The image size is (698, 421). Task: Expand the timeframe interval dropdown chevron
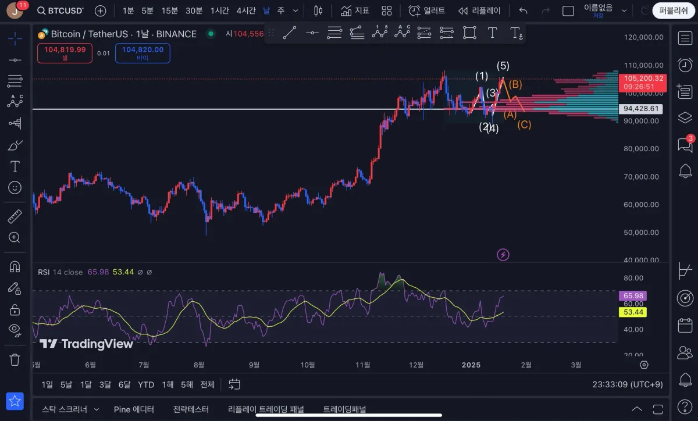pyautogui.click(x=295, y=10)
